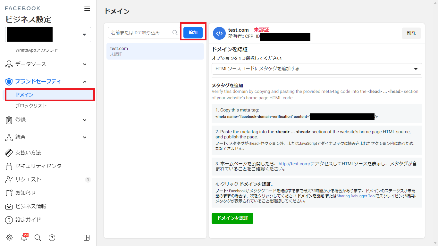Click the blue code icon next to test.com
The image size is (438, 246).
point(219,33)
